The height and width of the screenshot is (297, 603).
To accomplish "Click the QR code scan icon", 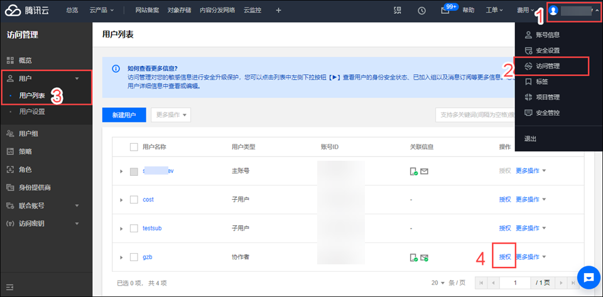I will [397, 11].
